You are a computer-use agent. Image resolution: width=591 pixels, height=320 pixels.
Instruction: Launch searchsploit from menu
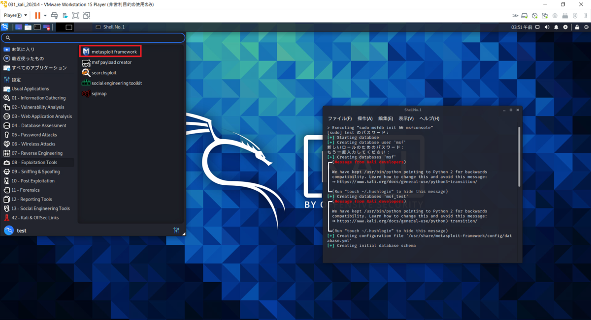coord(100,73)
